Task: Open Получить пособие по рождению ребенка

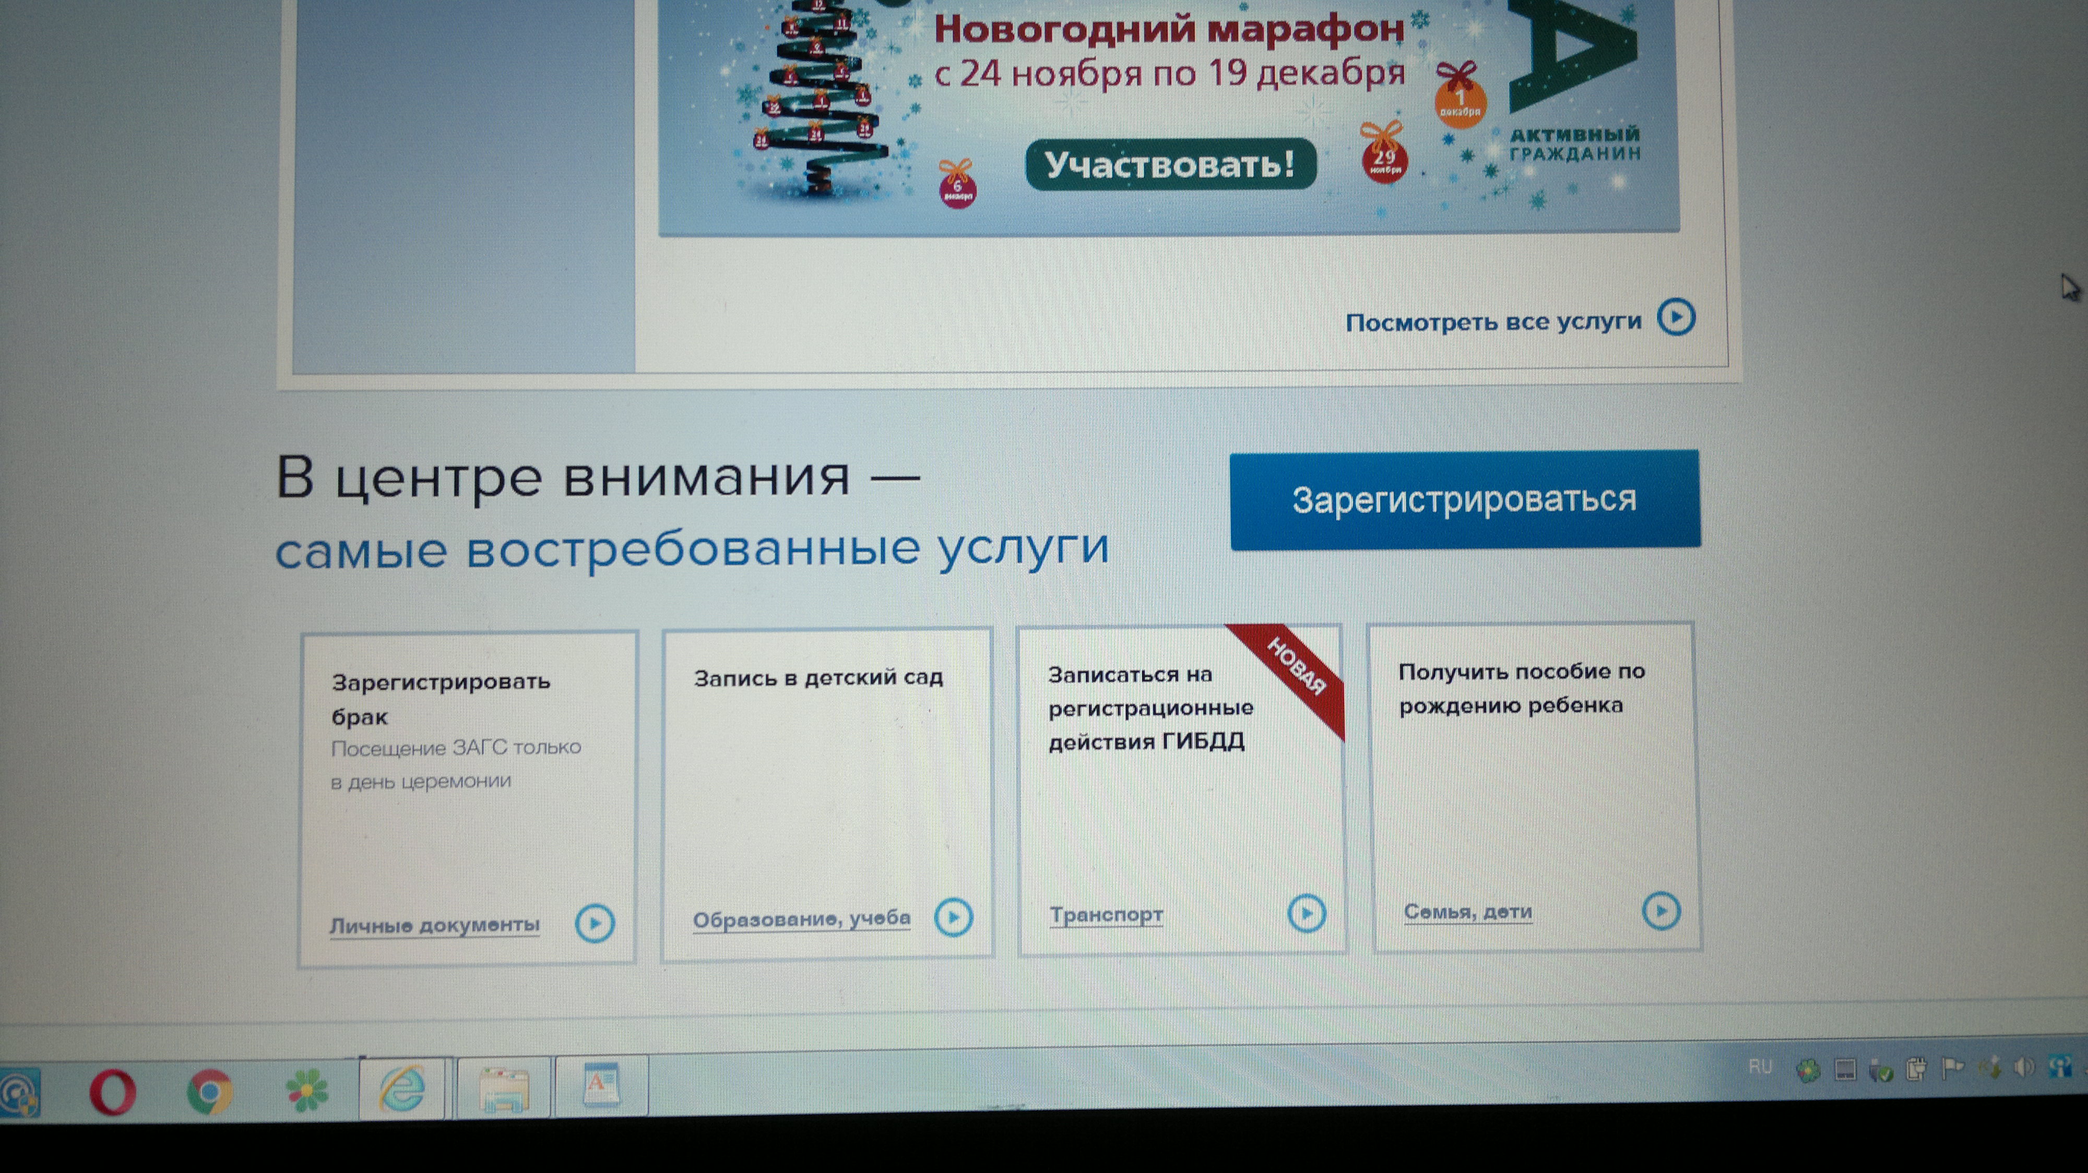Action: (1522, 688)
